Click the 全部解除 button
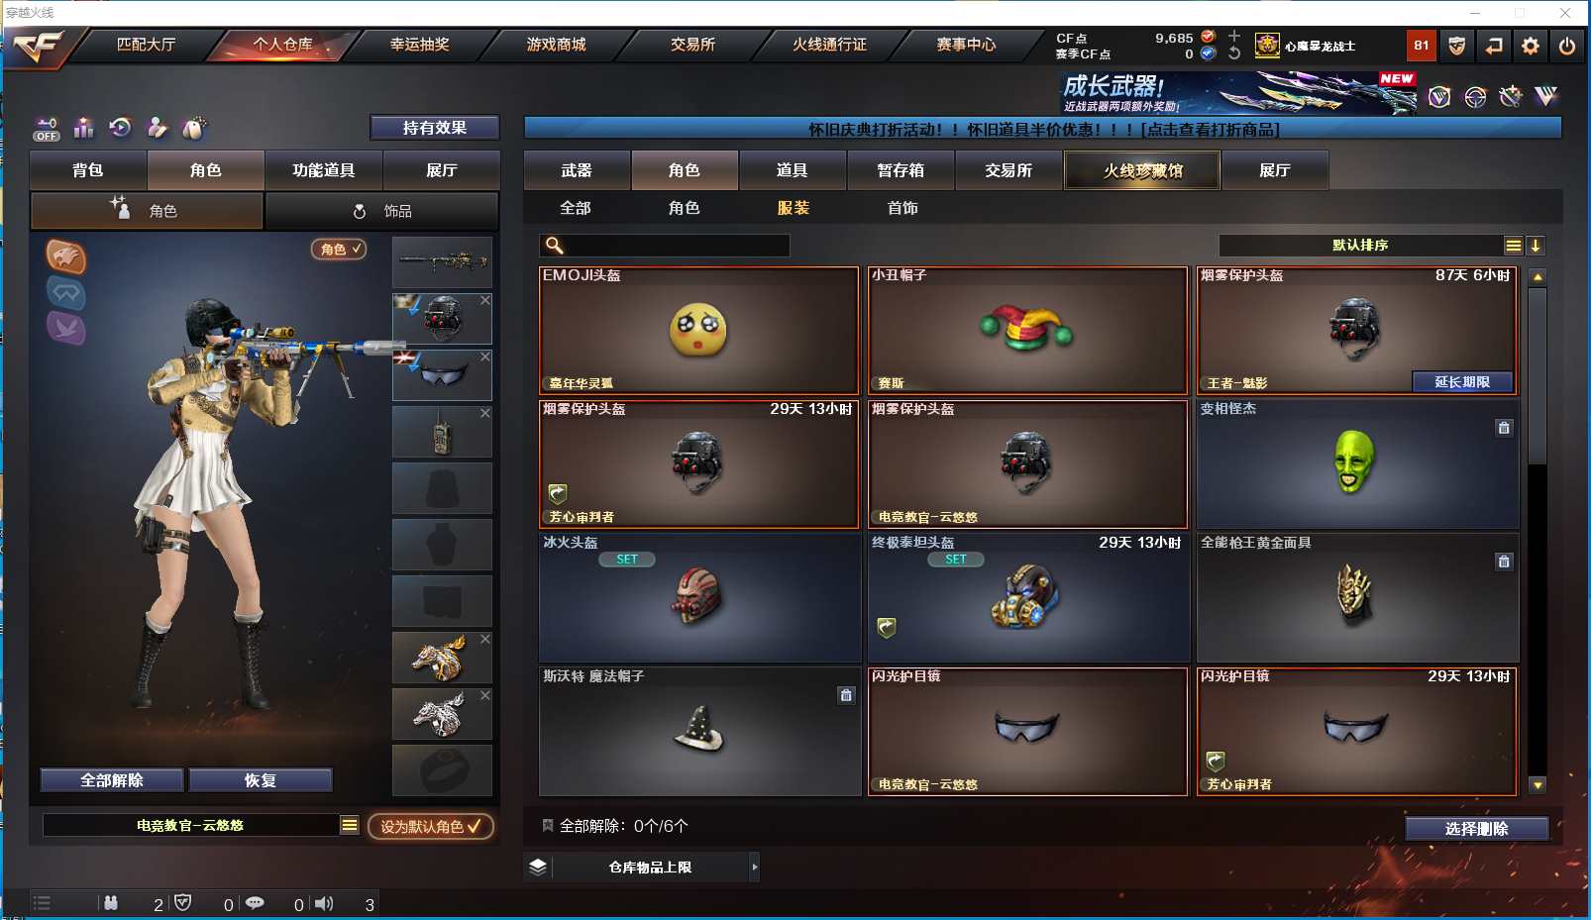 pos(112,780)
